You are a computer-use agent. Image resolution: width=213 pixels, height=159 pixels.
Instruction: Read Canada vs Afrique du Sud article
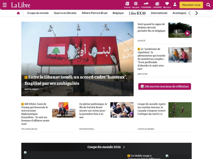click(x=151, y=109)
